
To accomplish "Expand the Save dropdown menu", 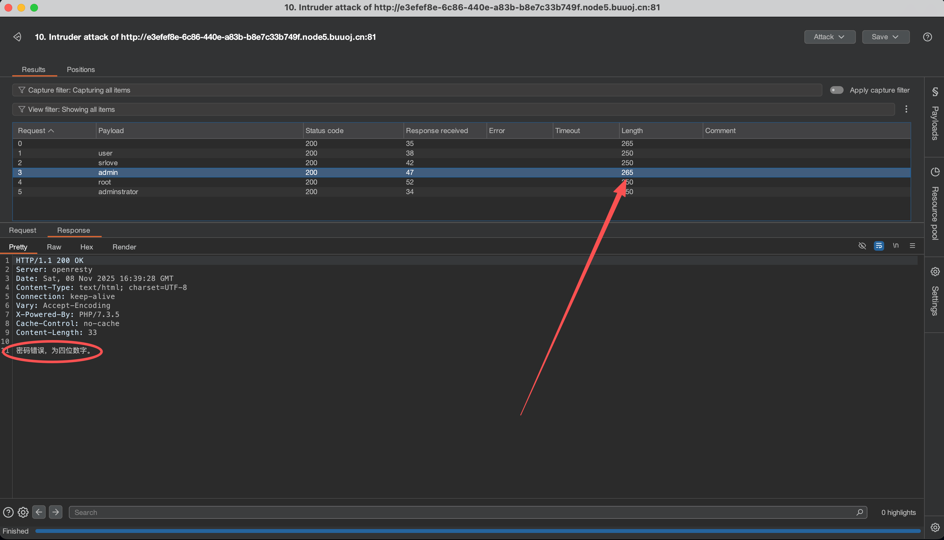I will [885, 37].
